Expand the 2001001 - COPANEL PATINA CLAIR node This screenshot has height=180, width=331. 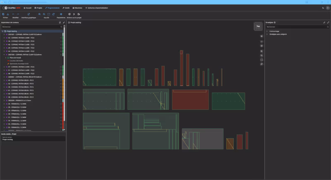pos(4,34)
